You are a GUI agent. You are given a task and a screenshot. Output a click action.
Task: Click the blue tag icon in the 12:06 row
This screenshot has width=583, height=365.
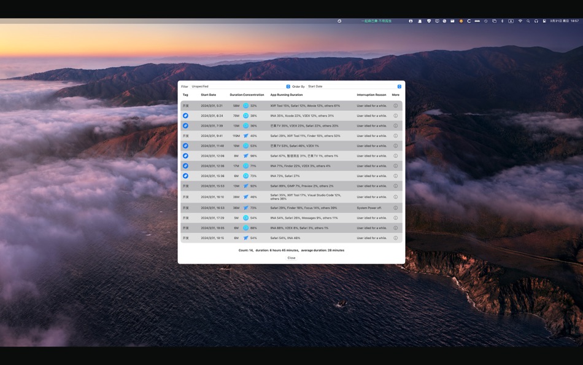185,156
